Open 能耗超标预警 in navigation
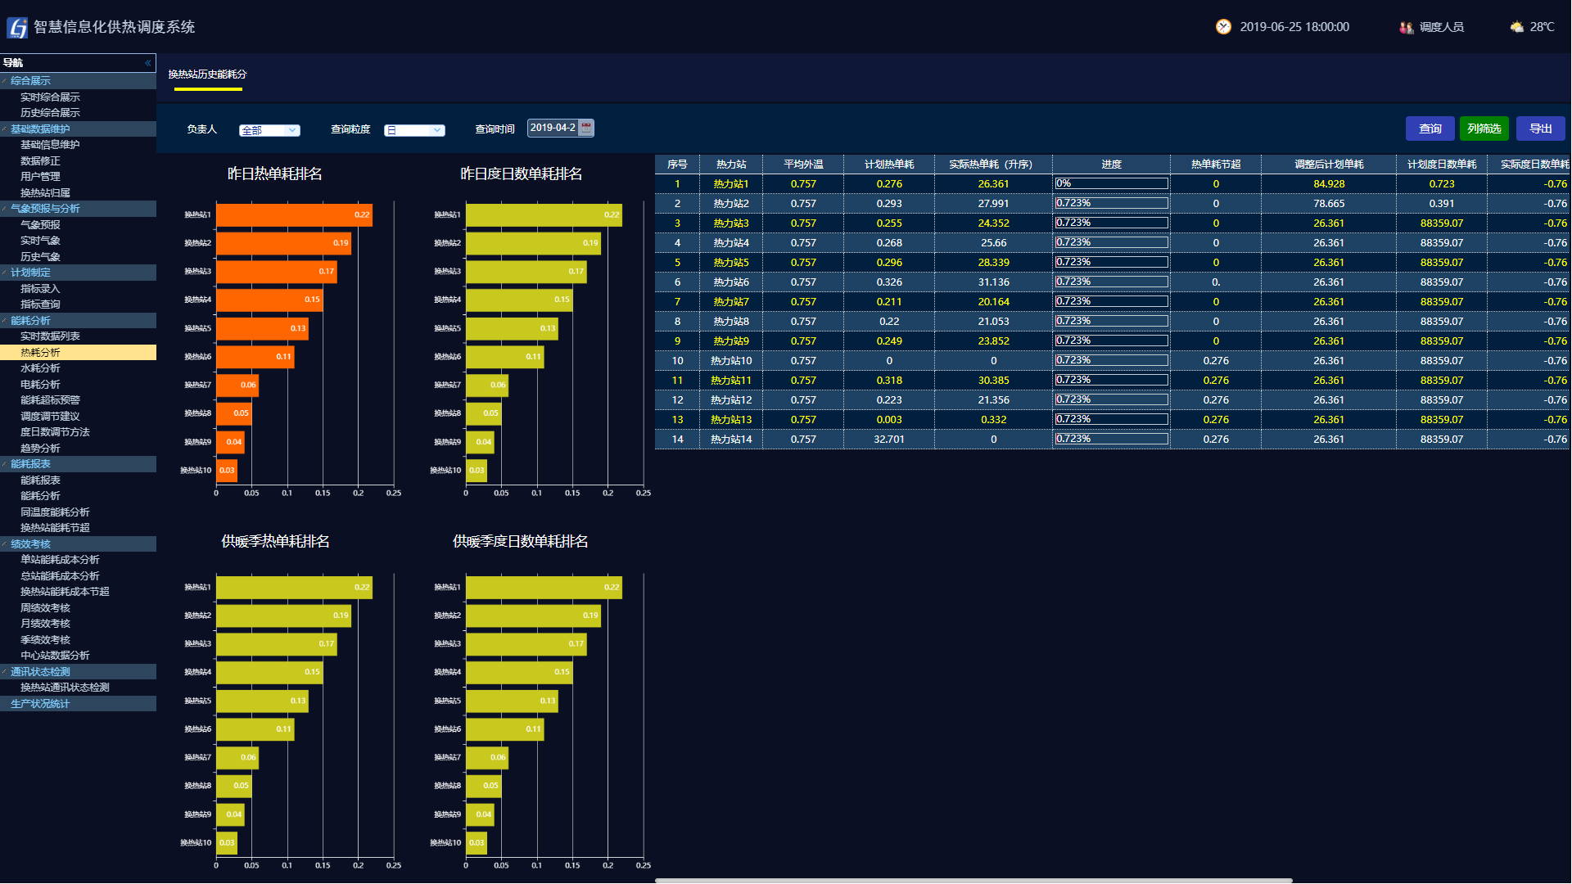Image resolution: width=1572 pixels, height=884 pixels. [x=50, y=400]
